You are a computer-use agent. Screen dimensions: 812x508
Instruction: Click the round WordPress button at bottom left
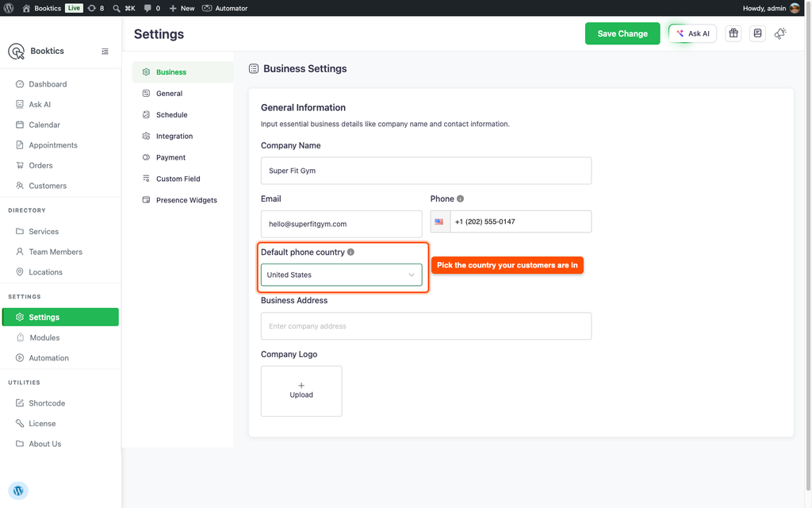tap(18, 491)
